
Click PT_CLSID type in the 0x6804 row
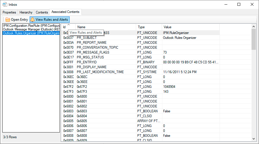point(144,116)
